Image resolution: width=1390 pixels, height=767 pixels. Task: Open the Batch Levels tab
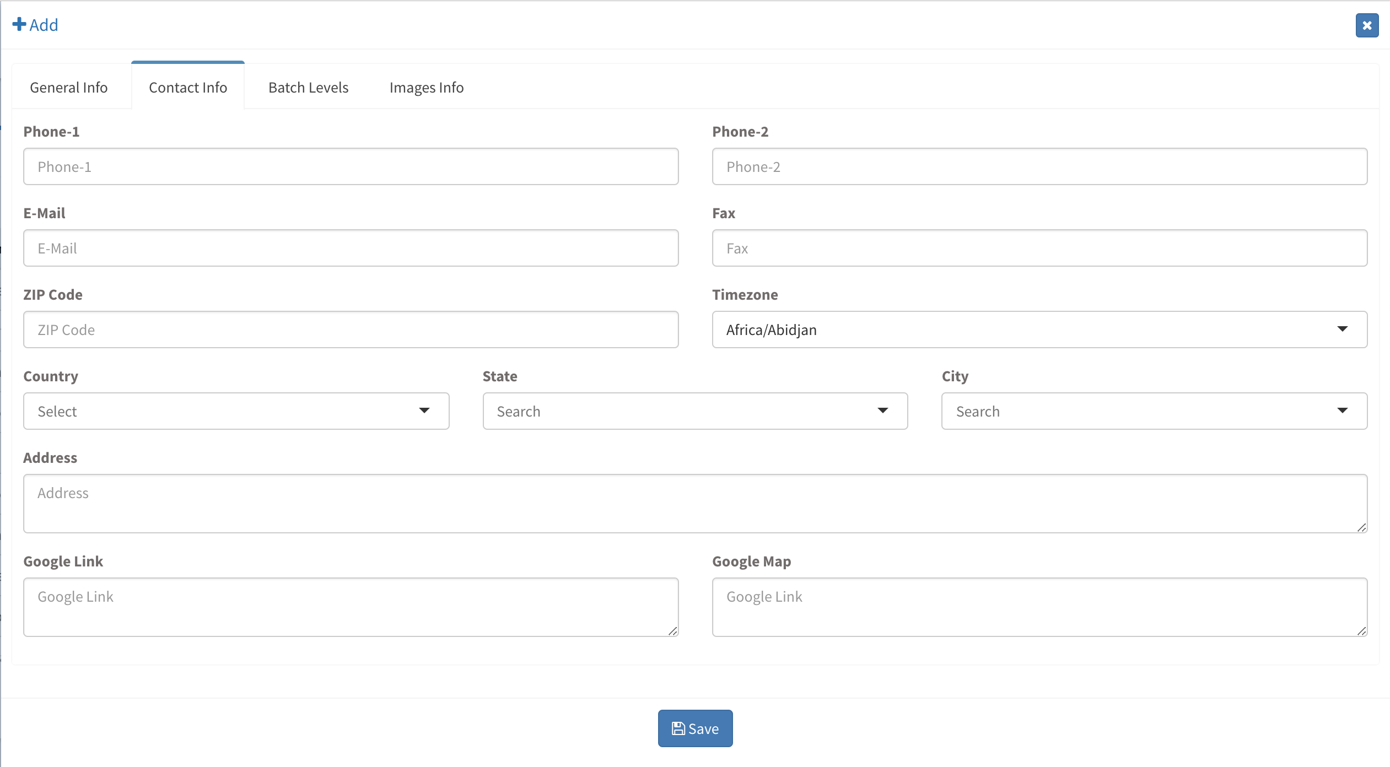pos(308,88)
